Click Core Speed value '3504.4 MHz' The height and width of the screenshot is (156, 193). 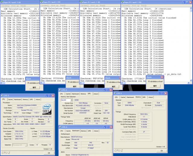coord(19,131)
